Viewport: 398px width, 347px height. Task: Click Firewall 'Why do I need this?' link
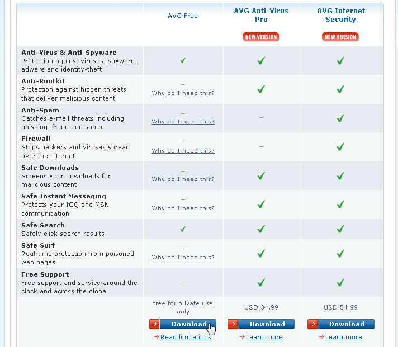[183, 151]
